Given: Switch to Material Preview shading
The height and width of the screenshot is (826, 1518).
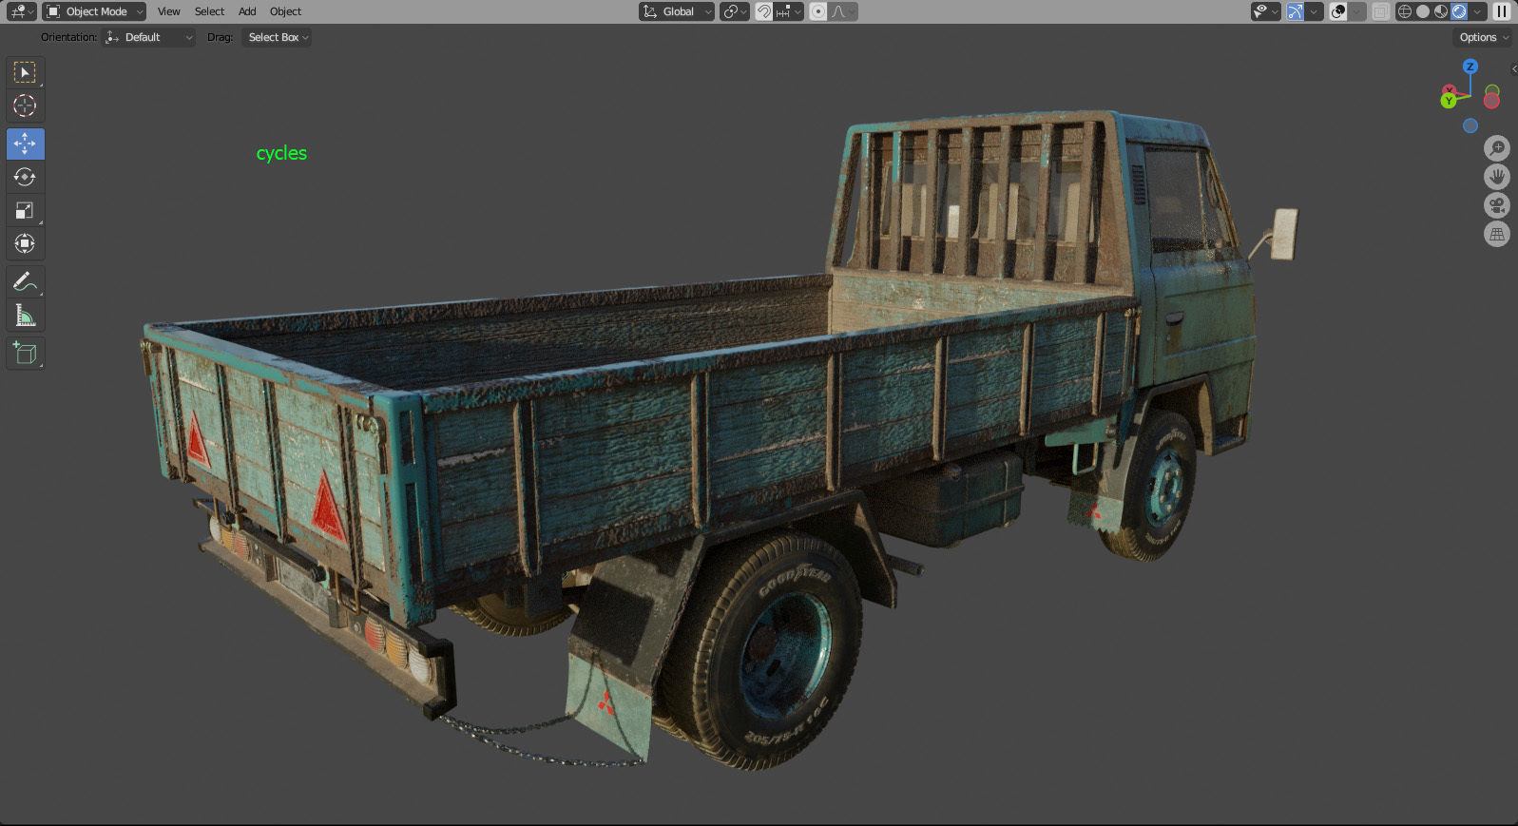Looking at the screenshot, I should click(x=1441, y=11).
